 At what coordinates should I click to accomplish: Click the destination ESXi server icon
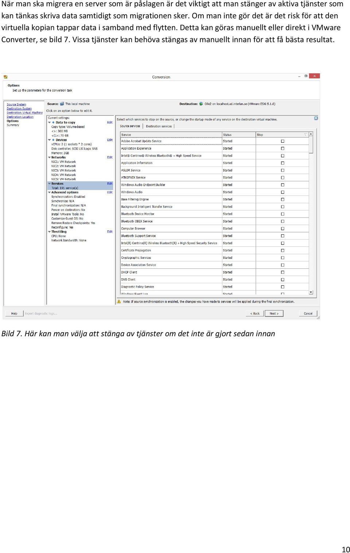[x=201, y=104]
